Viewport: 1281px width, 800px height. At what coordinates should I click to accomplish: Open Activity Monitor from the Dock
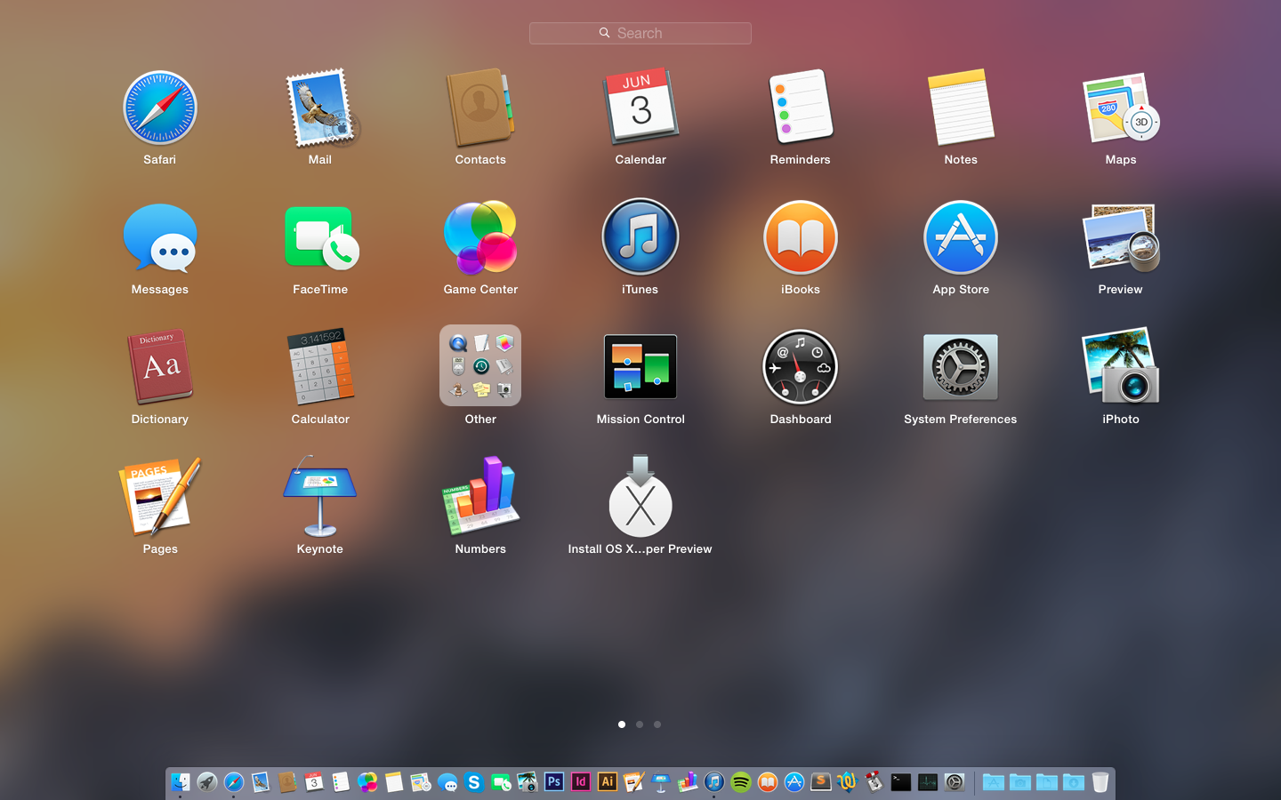tap(928, 782)
